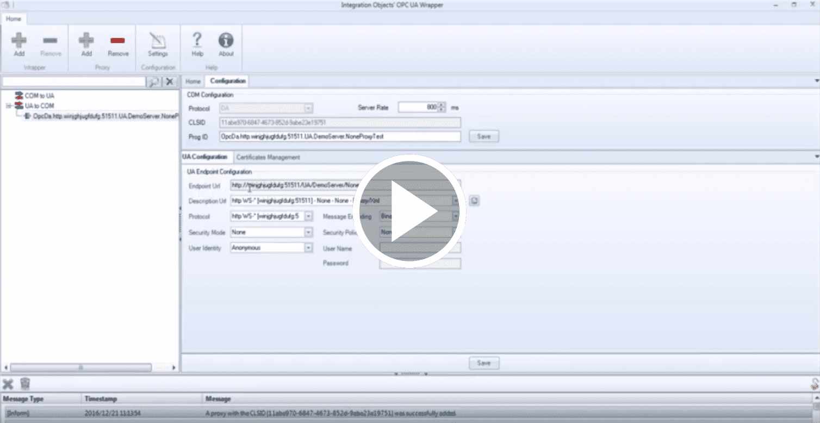Switch to the Home tab in content pane

pos(193,81)
